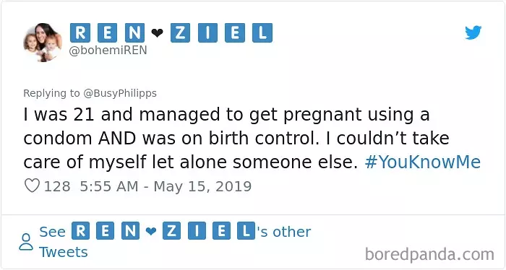The height and width of the screenshot is (270, 506).
Task: Click the Z letter tile in header name
Action: [180, 33]
